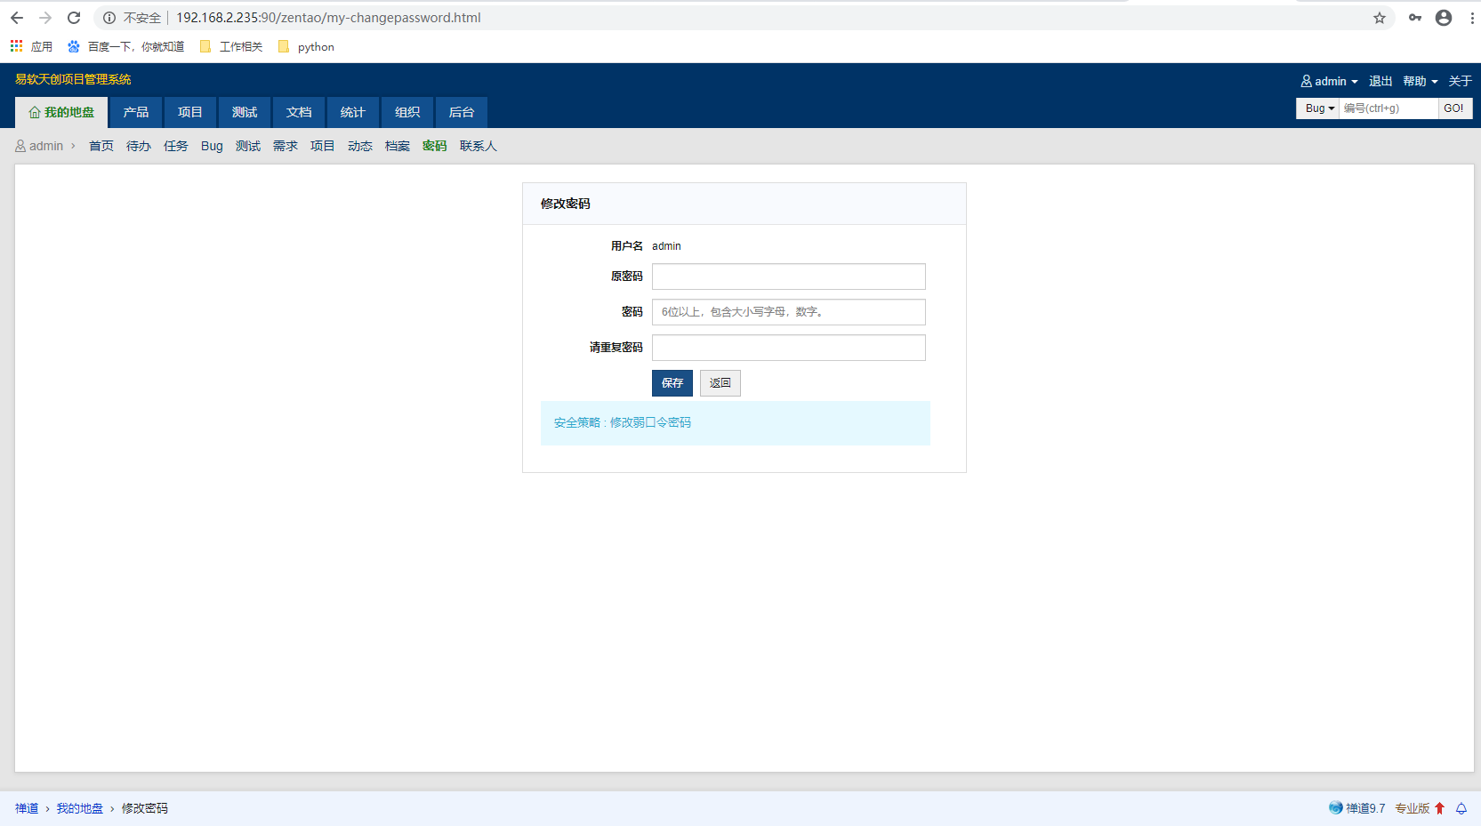This screenshot has height=826, width=1481.
Task: View site info via not-secure icon
Action: (109, 18)
